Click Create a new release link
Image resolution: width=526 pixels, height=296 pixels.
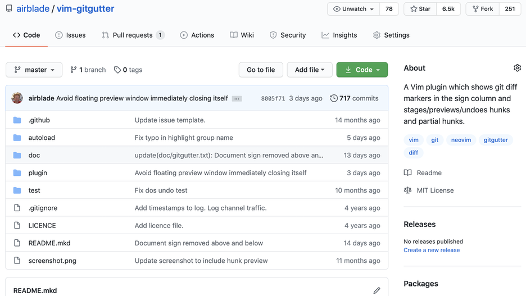pyautogui.click(x=432, y=250)
